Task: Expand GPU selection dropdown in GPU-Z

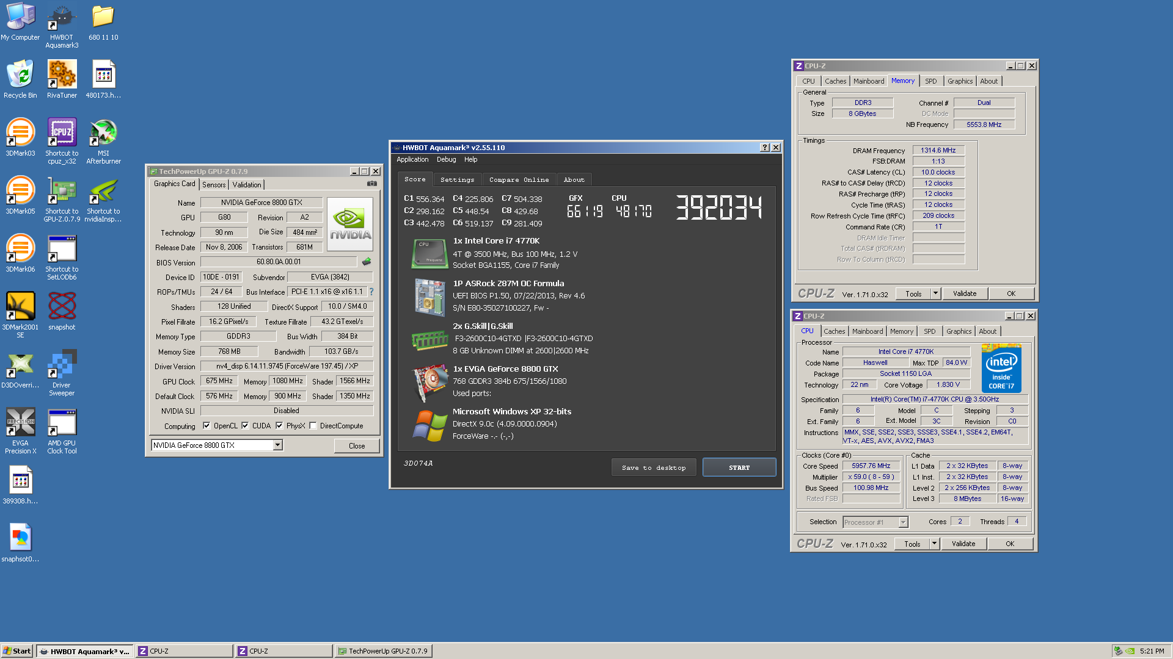Action: tap(277, 445)
